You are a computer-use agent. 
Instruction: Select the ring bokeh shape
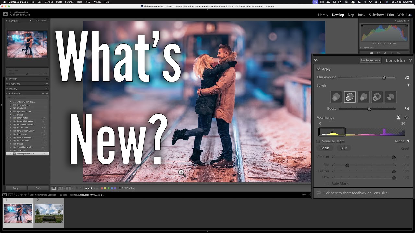pos(377,97)
